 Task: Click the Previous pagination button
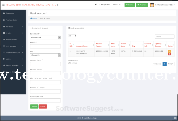click(157, 64)
